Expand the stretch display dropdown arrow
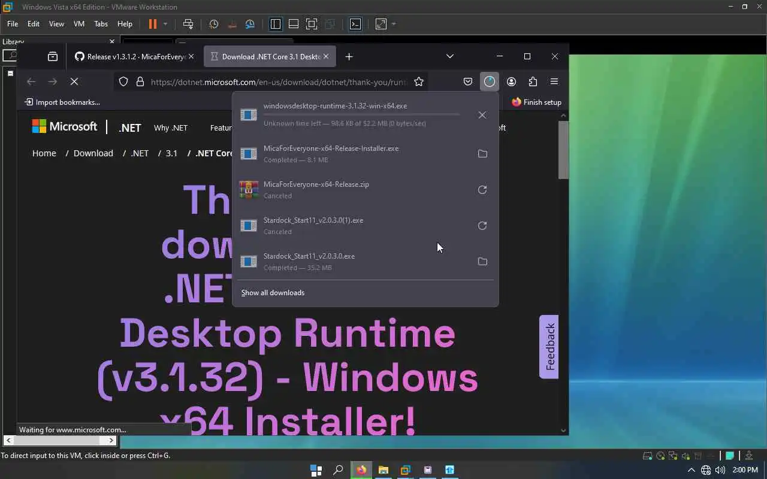The width and height of the screenshot is (767, 479). click(394, 24)
